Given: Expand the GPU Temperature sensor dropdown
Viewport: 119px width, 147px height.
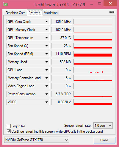Looking at the screenshot, I should click(x=46, y=38).
